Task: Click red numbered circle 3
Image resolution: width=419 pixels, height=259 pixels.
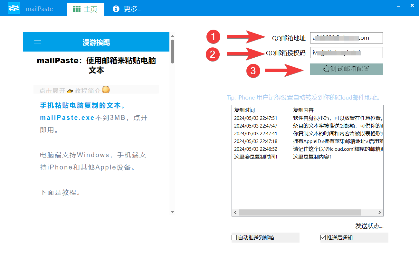Action: (x=253, y=71)
